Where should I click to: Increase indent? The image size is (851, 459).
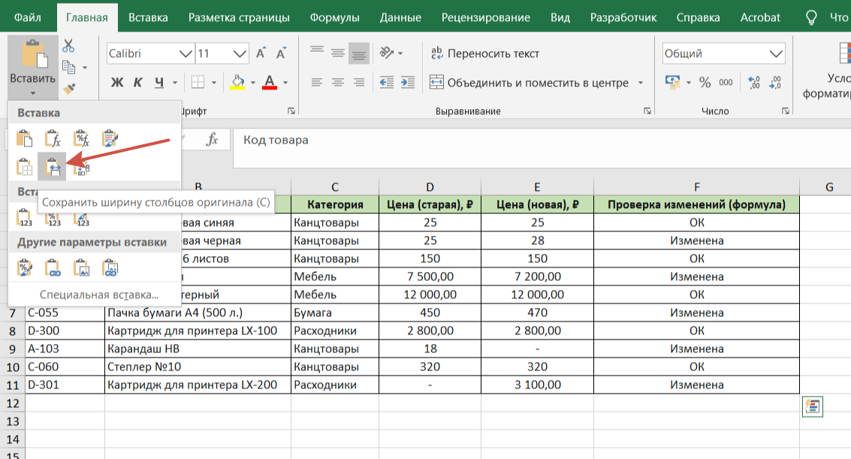[408, 83]
